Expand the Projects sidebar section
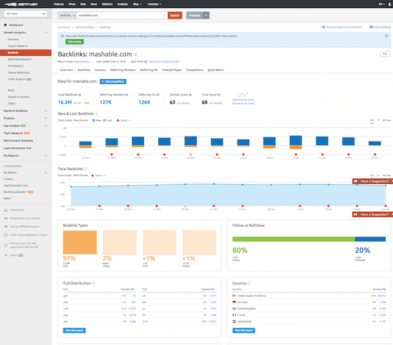 point(46,118)
